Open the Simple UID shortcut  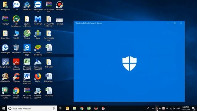point(27,6)
